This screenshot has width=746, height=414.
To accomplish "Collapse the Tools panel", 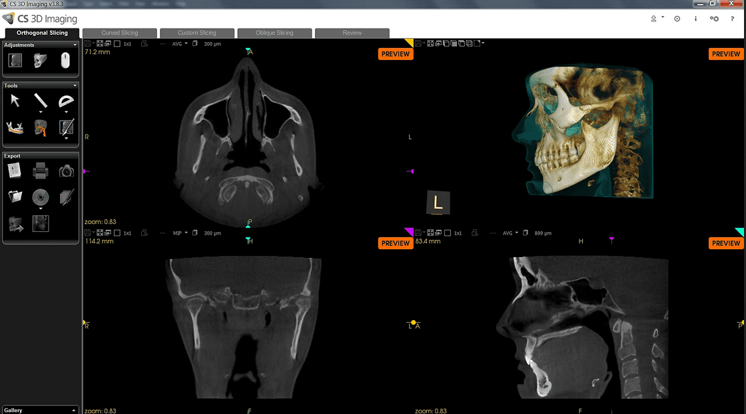I will click(x=75, y=85).
